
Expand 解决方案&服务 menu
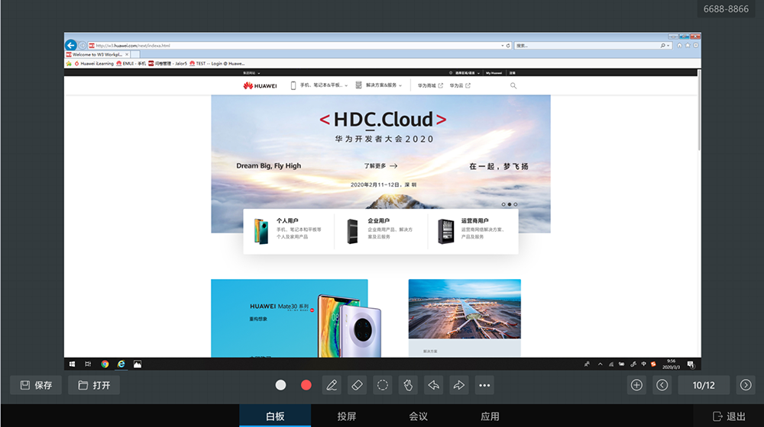379,85
